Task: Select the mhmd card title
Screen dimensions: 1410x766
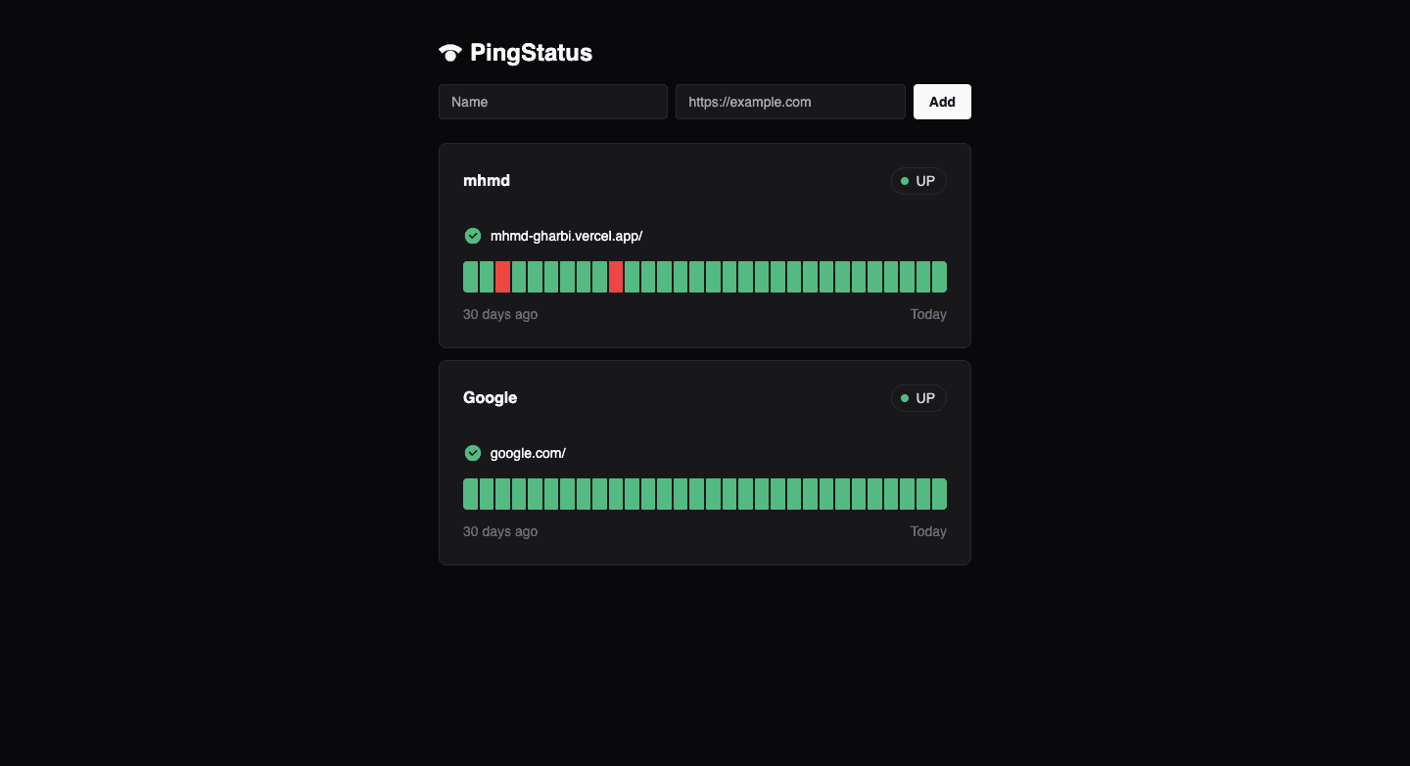Action: click(x=487, y=180)
